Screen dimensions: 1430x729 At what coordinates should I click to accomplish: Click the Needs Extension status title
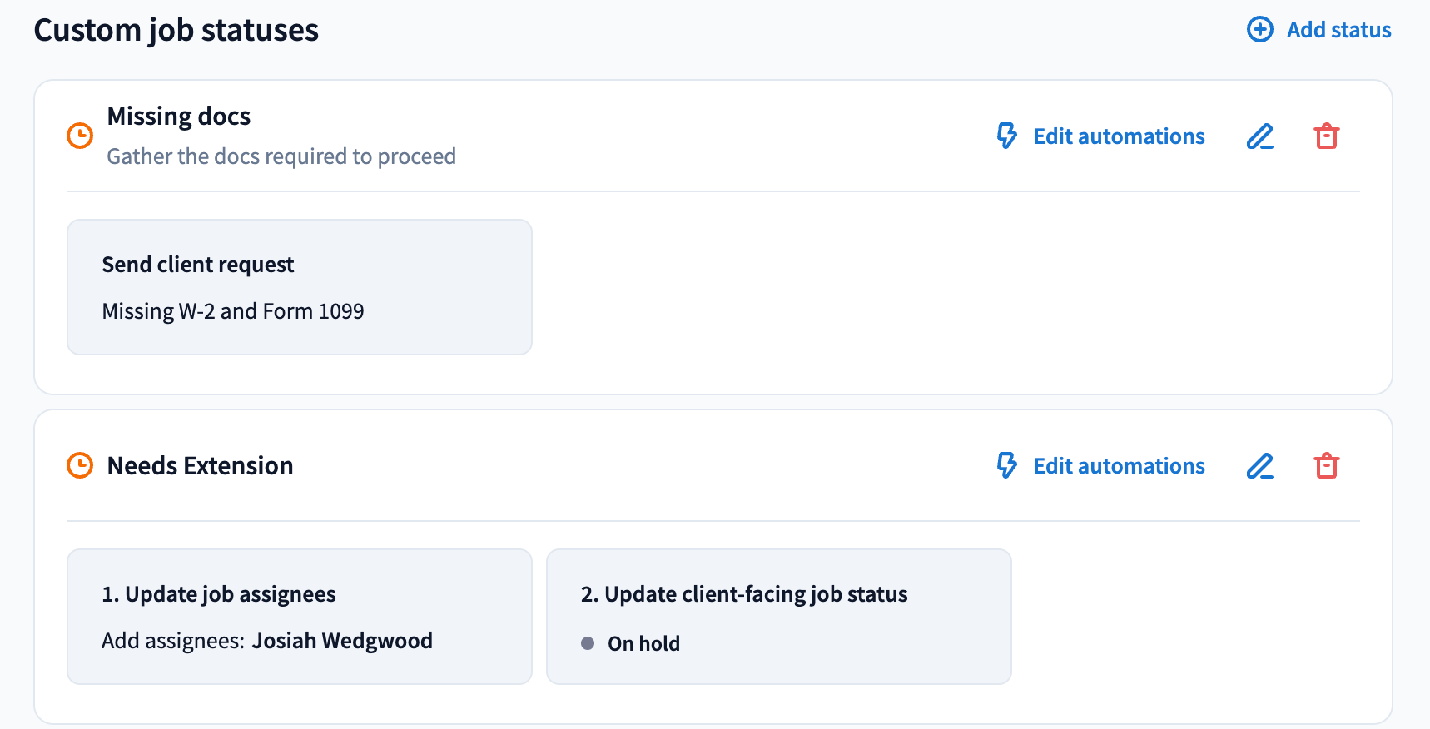(200, 466)
